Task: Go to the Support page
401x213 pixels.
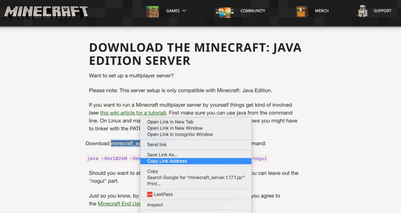Action: click(x=382, y=11)
